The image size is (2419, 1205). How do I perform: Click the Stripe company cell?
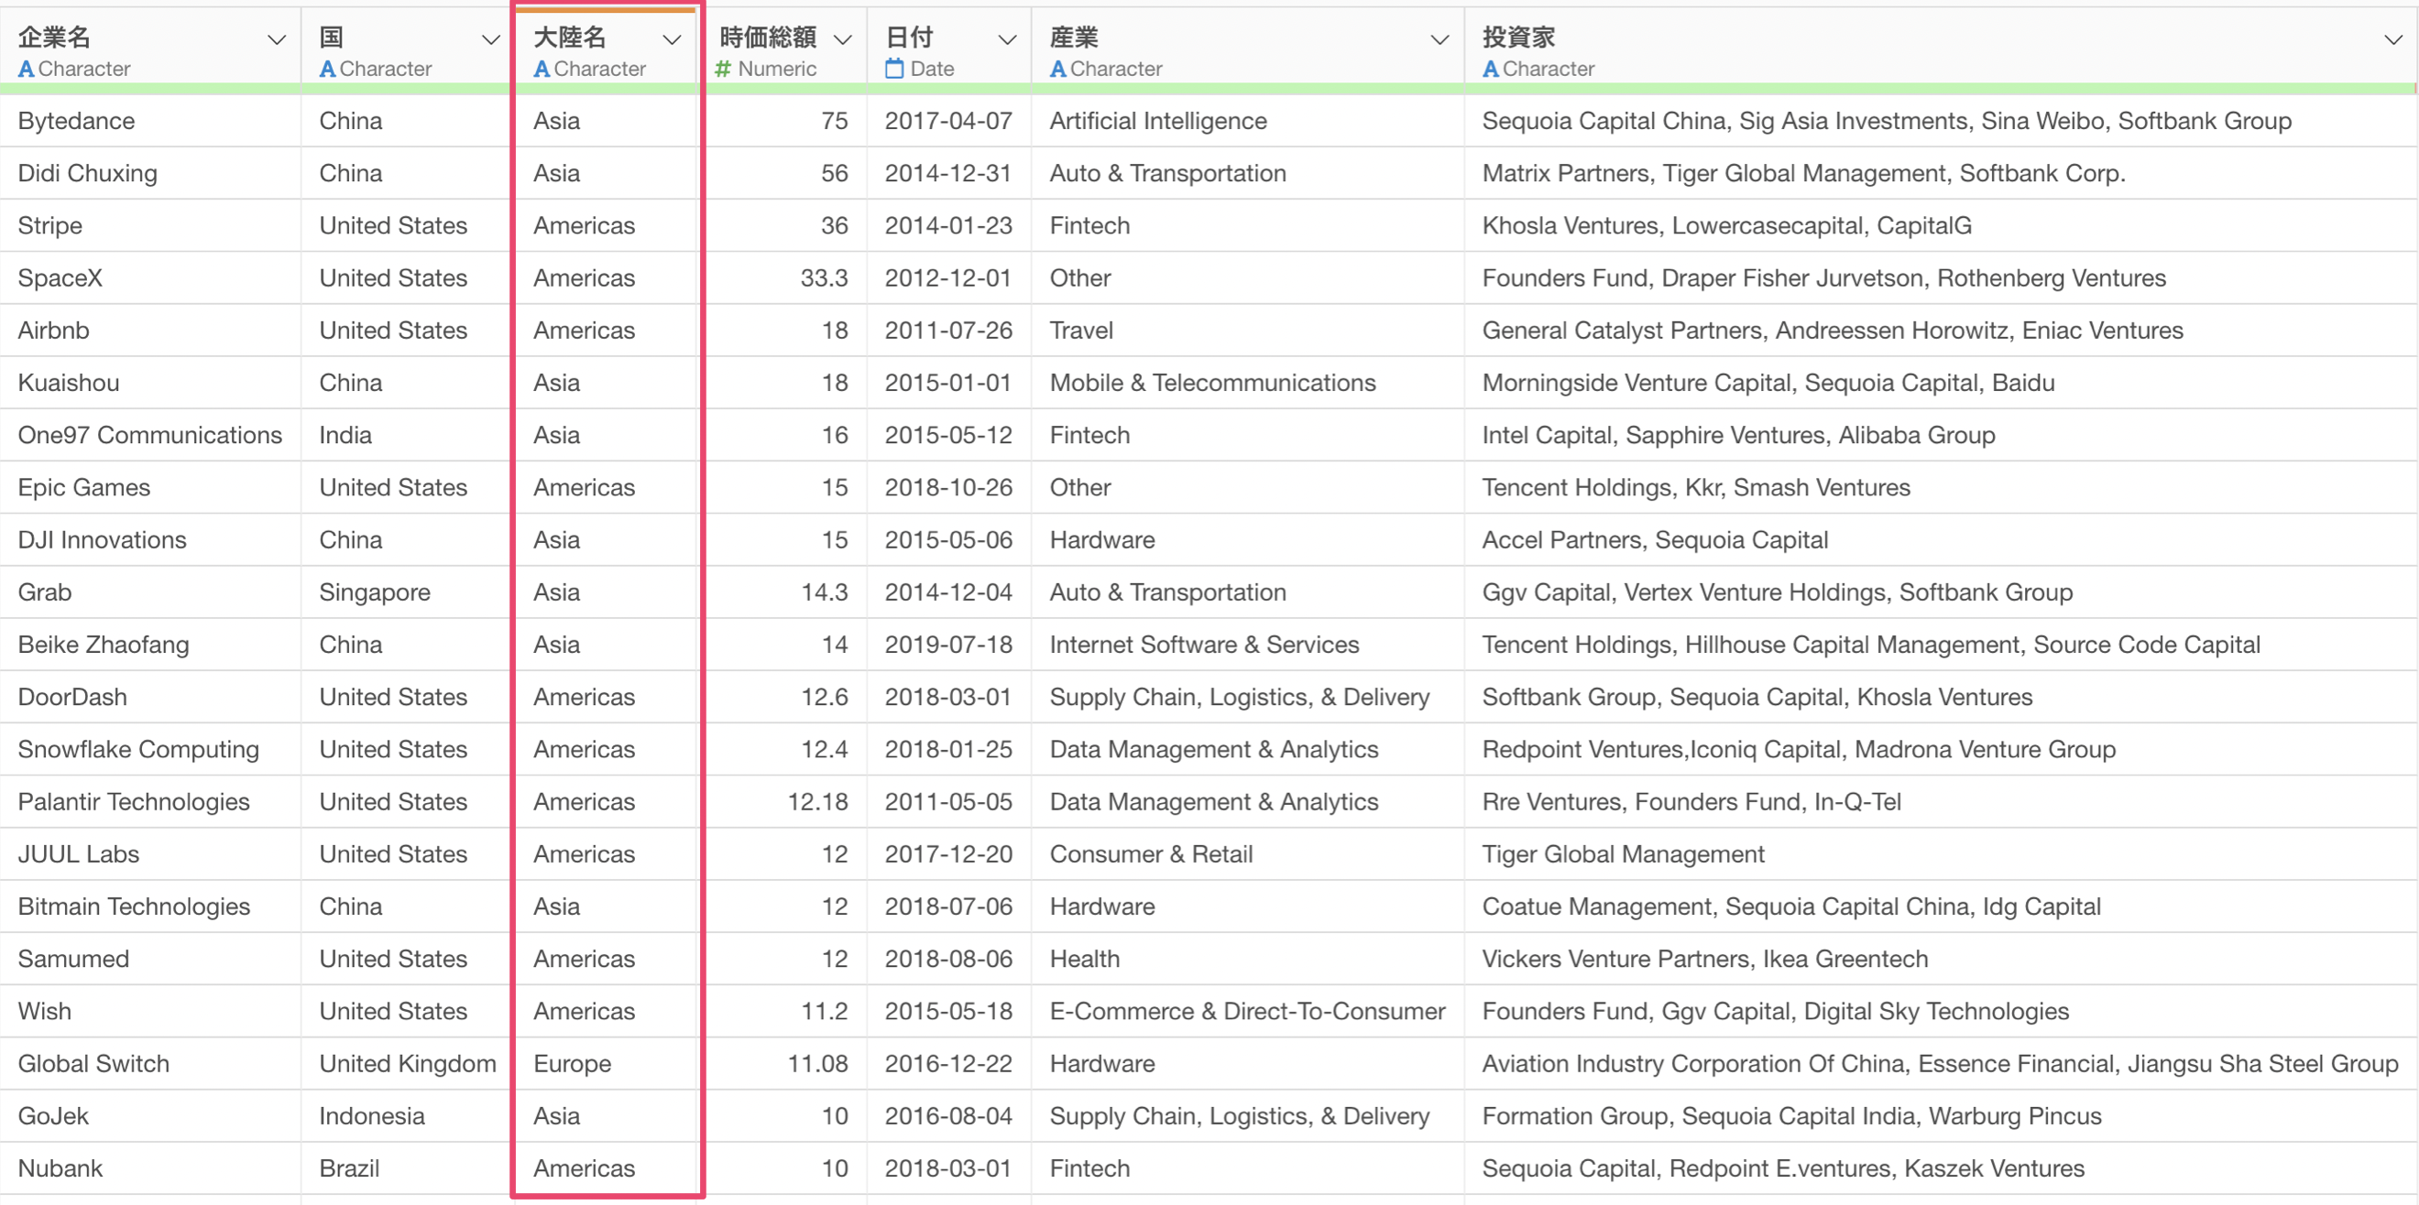pyautogui.click(x=150, y=226)
